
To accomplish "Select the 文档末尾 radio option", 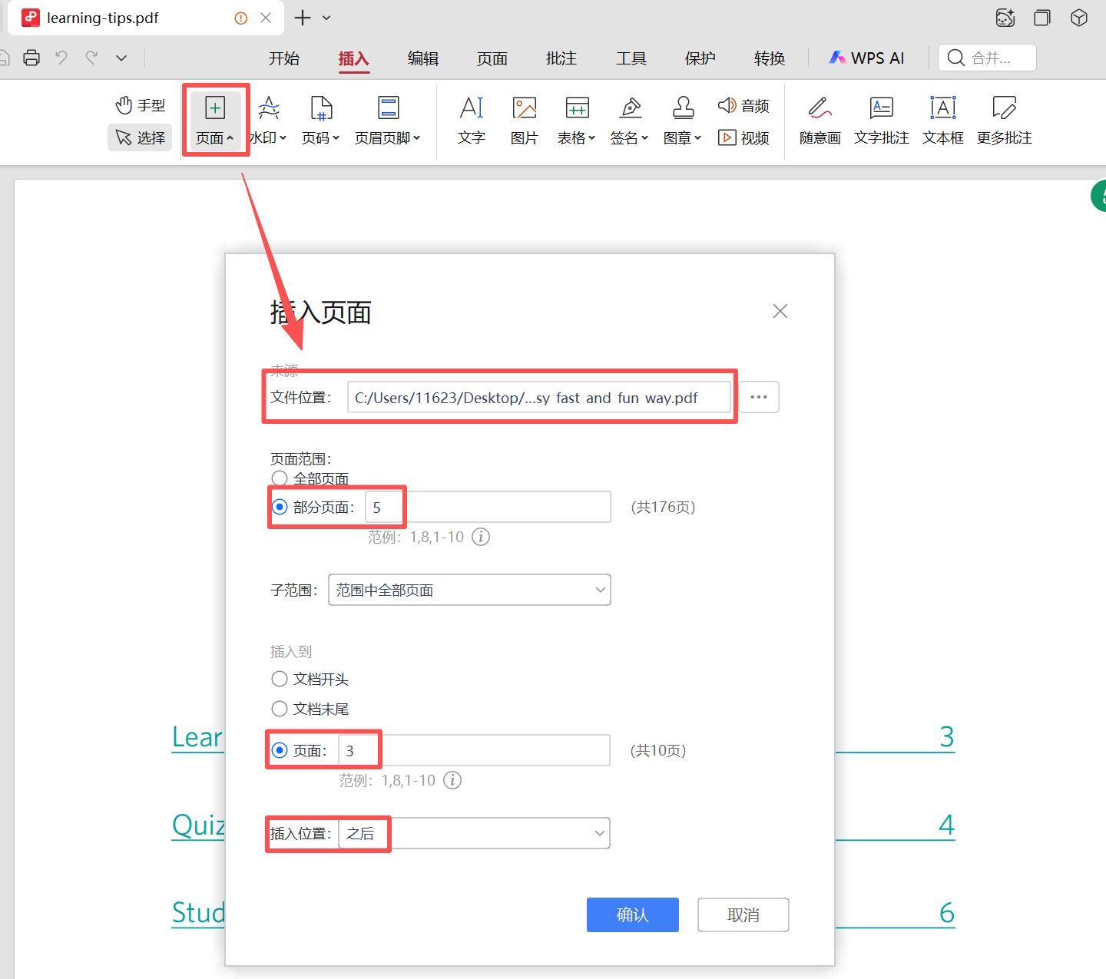I will point(280,709).
